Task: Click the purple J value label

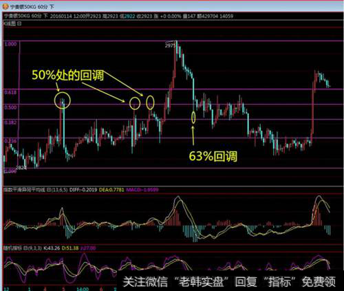Action: coord(88,248)
